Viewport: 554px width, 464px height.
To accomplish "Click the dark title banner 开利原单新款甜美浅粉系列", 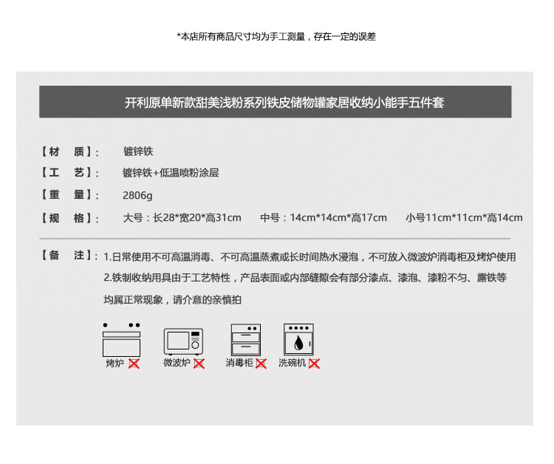I will point(276,102).
